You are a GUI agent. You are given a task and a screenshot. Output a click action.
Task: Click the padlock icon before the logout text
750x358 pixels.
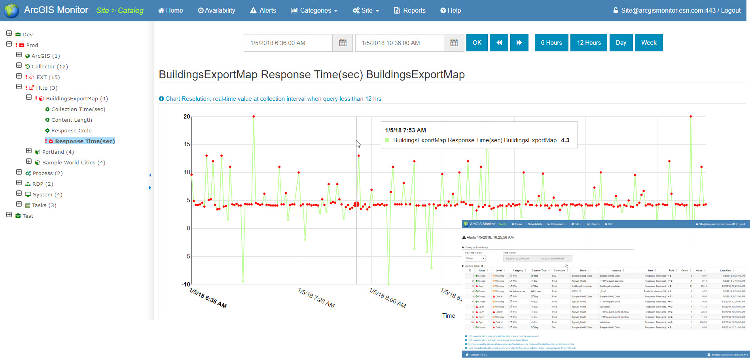pyautogui.click(x=616, y=10)
